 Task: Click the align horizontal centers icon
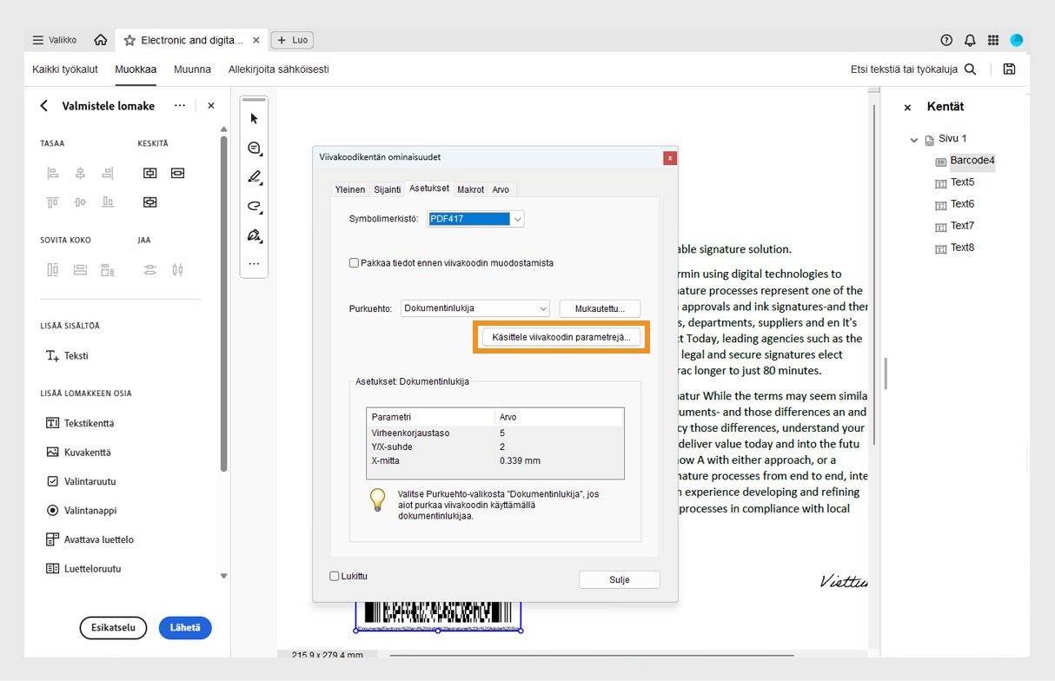tap(80, 173)
